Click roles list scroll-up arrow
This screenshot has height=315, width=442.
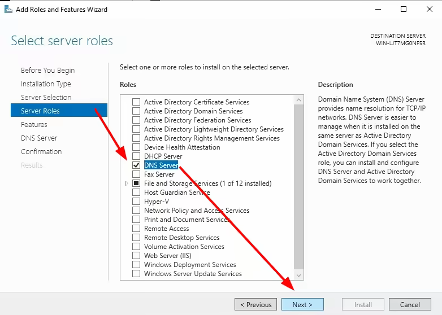[299, 100]
